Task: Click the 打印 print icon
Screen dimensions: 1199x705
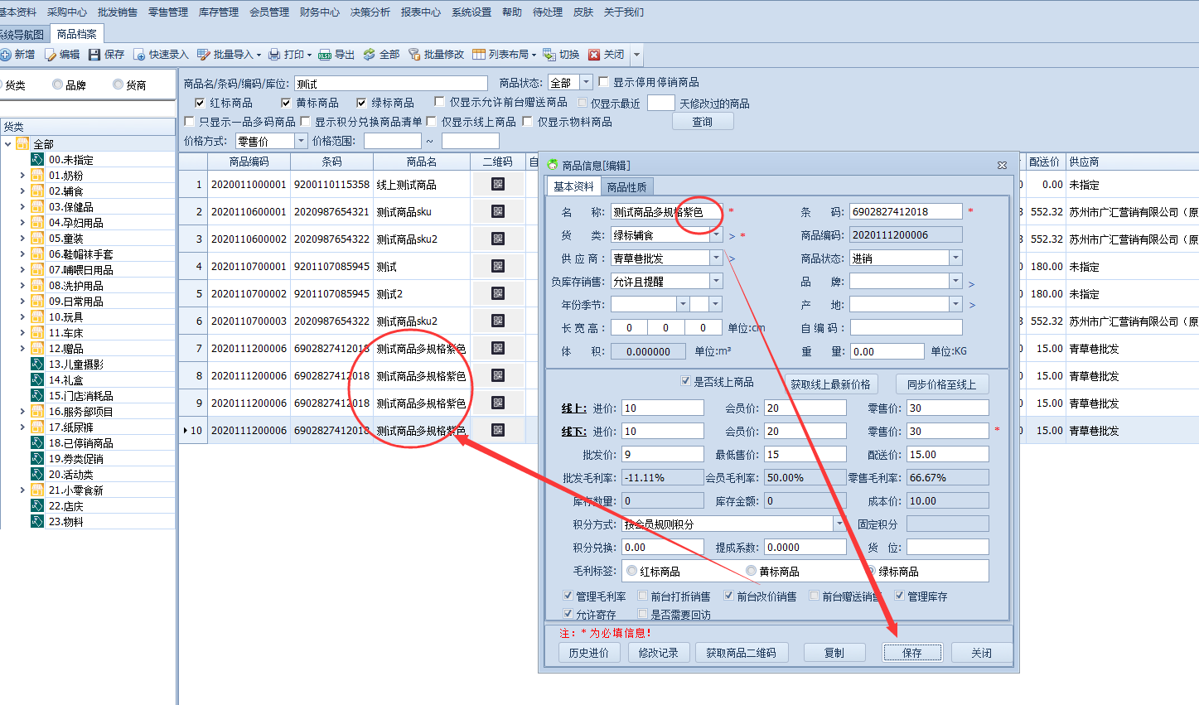Action: point(274,55)
